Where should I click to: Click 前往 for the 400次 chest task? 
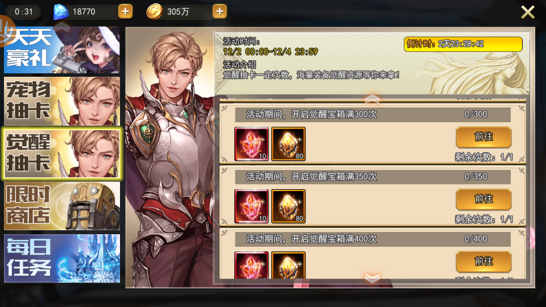[483, 262]
